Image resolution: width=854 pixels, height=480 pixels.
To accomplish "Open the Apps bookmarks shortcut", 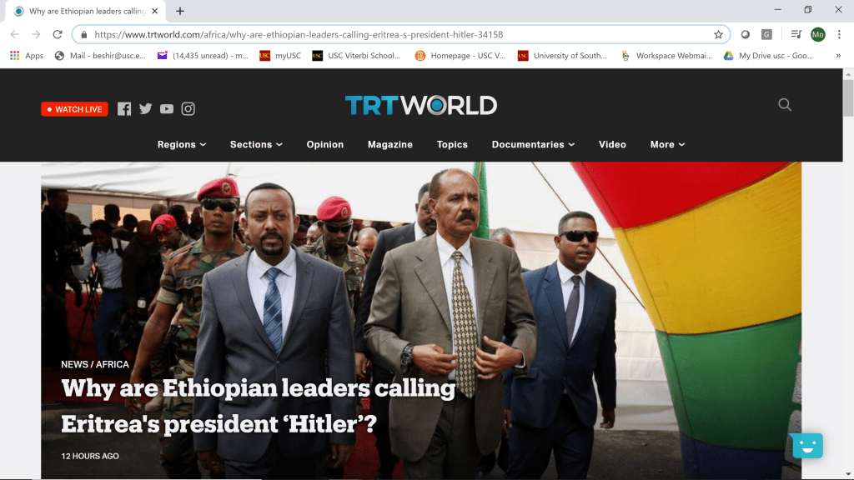I will (26, 56).
